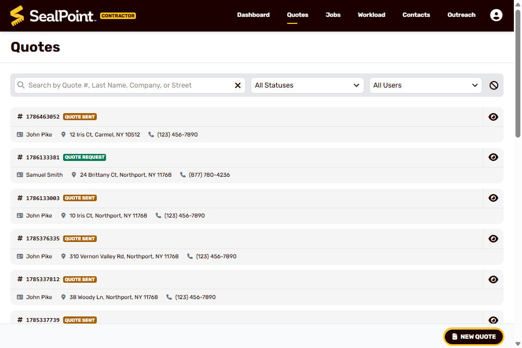Click Quote Sent badge on 1786133003
This screenshot has width=522, height=348.
point(80,198)
